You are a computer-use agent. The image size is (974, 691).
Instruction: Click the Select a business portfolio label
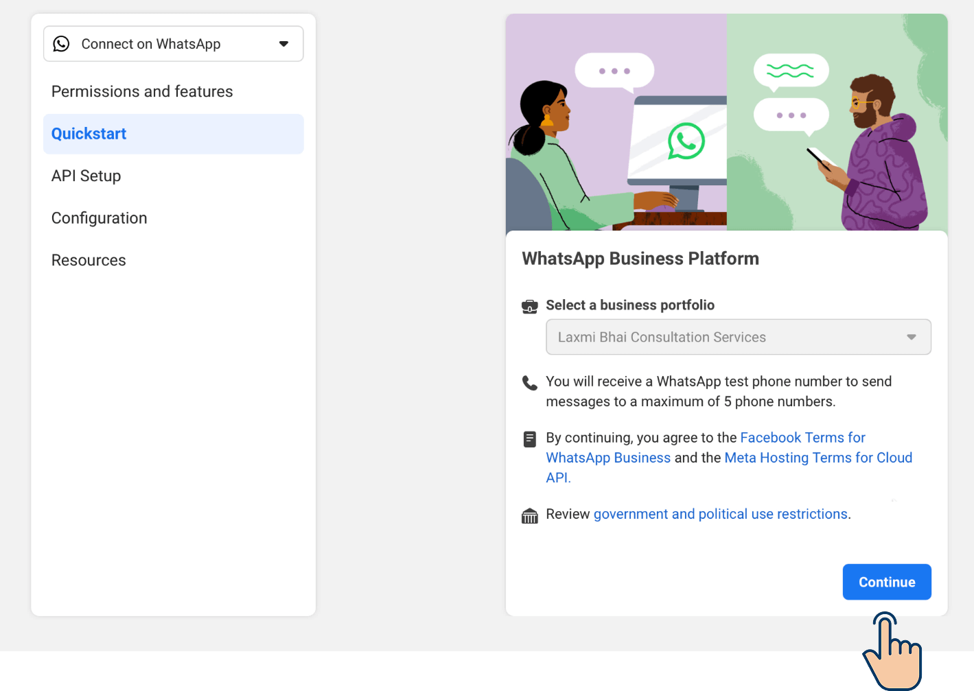(630, 305)
